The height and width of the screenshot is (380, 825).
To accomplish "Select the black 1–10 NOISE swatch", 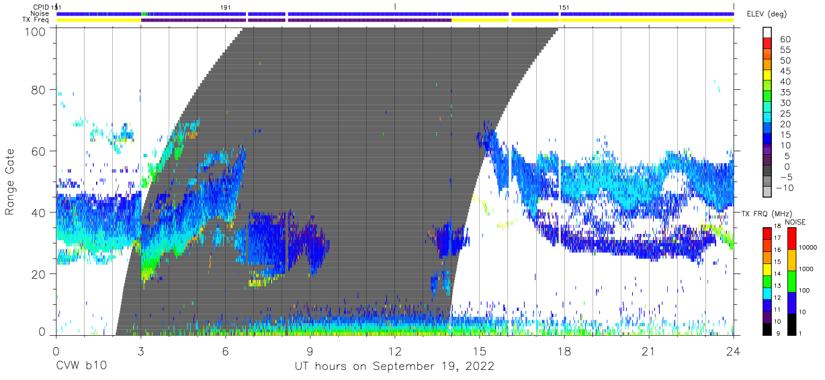I will pos(791,324).
